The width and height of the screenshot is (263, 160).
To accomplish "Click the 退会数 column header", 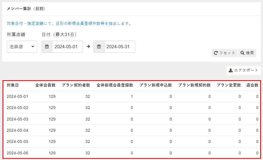I will tap(252, 85).
